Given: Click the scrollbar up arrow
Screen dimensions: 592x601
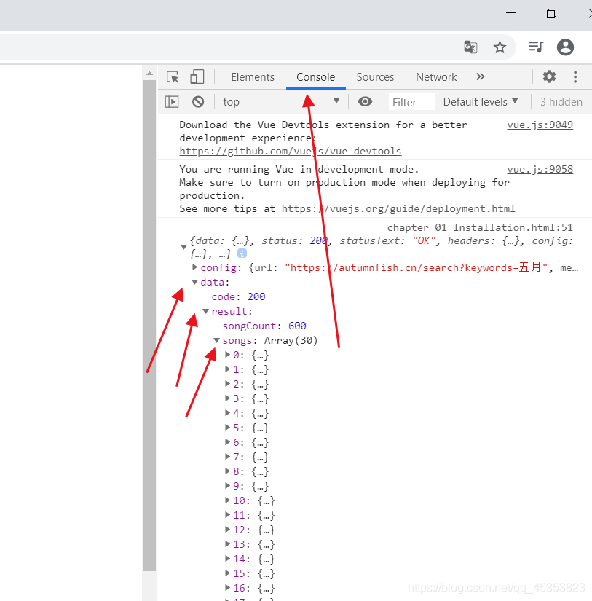Looking at the screenshot, I should 149,73.
